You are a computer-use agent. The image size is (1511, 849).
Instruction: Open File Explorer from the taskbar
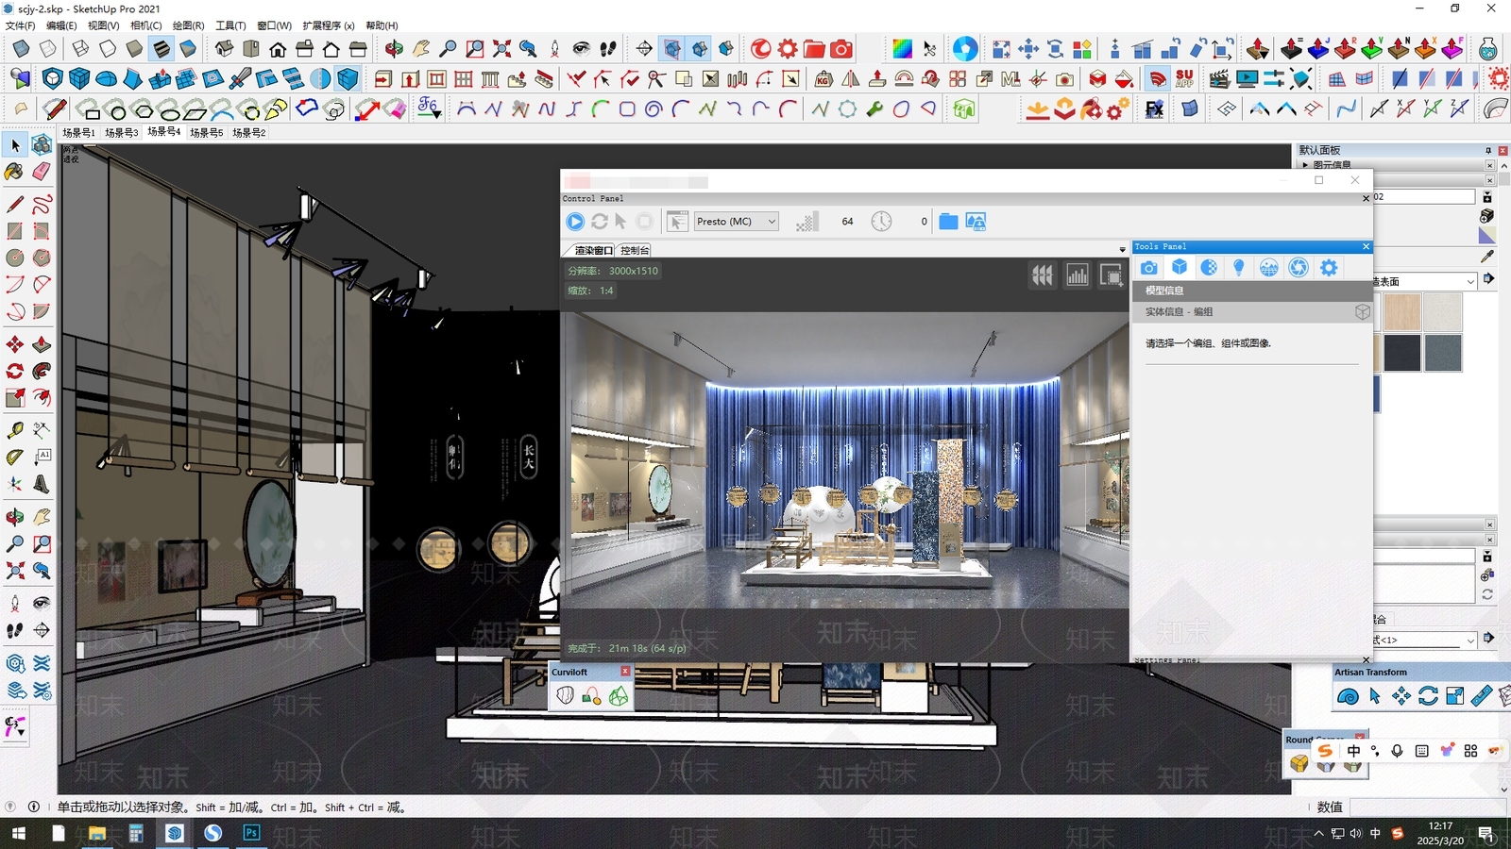[x=96, y=833]
